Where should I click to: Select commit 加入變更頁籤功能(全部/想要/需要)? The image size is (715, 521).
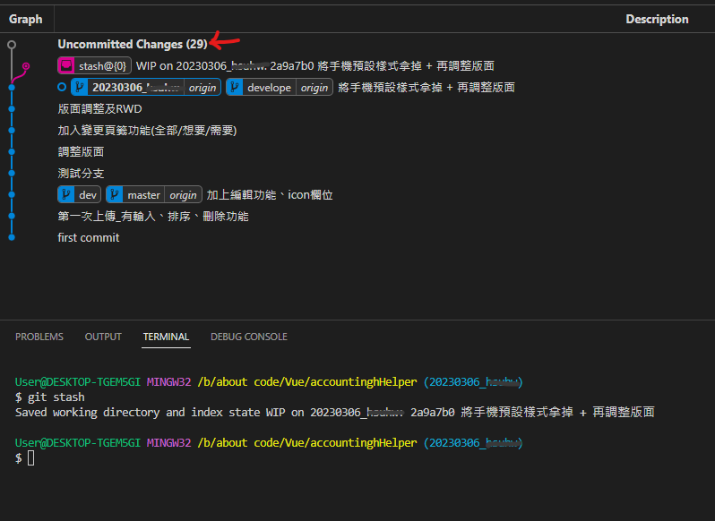[x=147, y=131]
